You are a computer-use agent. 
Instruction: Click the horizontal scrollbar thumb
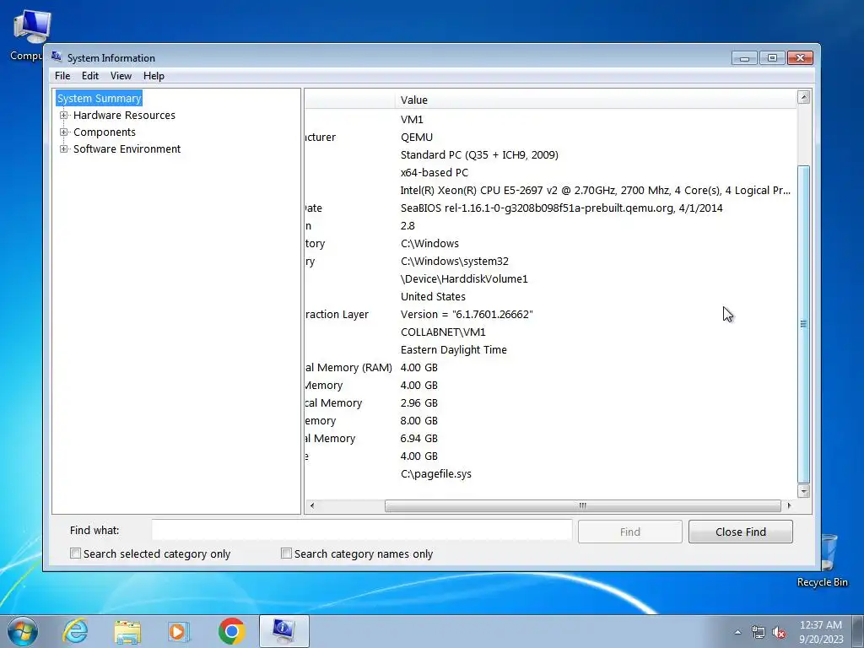(582, 505)
